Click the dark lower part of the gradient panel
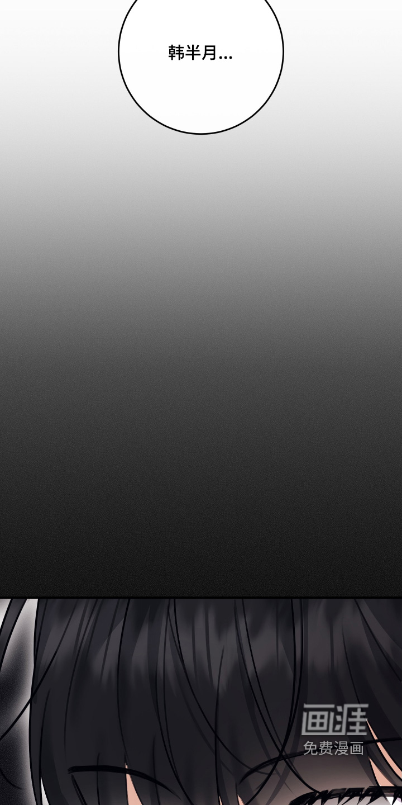This screenshot has height=805, width=402. coord(201,531)
